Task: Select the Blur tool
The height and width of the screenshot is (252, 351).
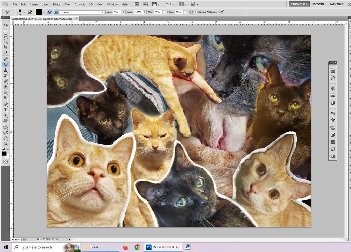Action: point(5,92)
